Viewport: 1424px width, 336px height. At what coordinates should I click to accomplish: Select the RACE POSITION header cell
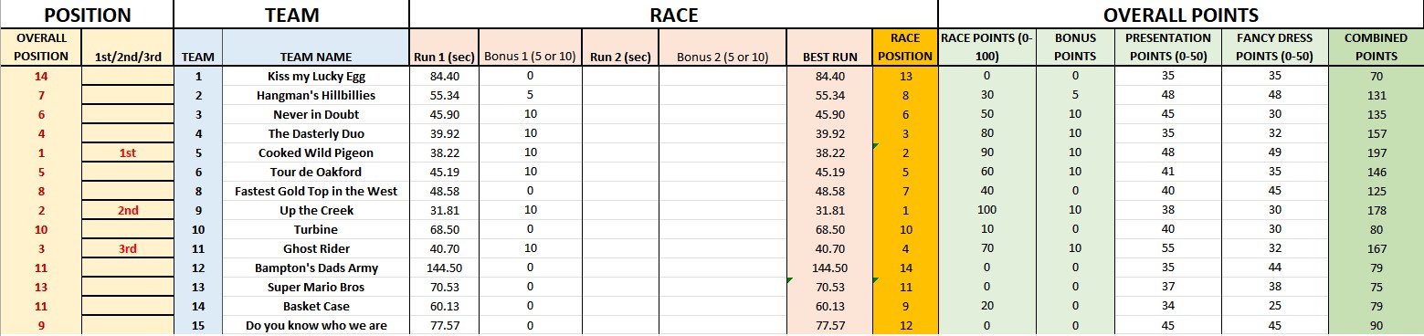(905, 47)
